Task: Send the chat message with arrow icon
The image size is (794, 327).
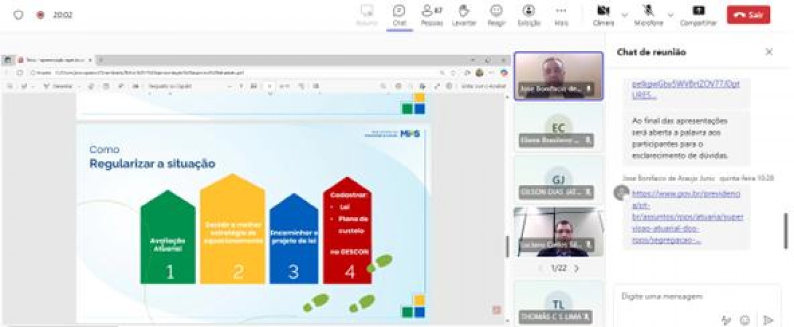Action: click(x=768, y=320)
